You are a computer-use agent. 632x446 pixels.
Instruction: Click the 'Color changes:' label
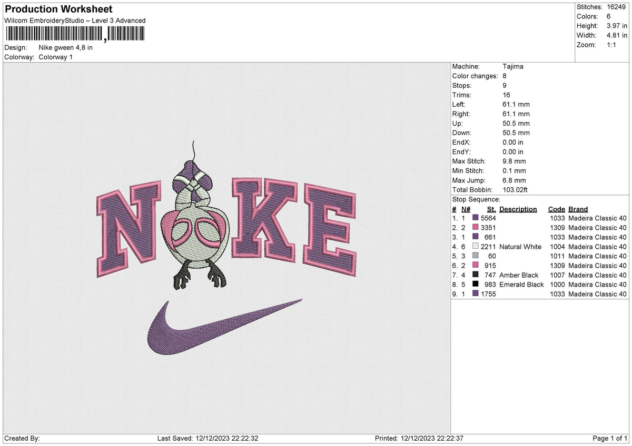pos(475,76)
